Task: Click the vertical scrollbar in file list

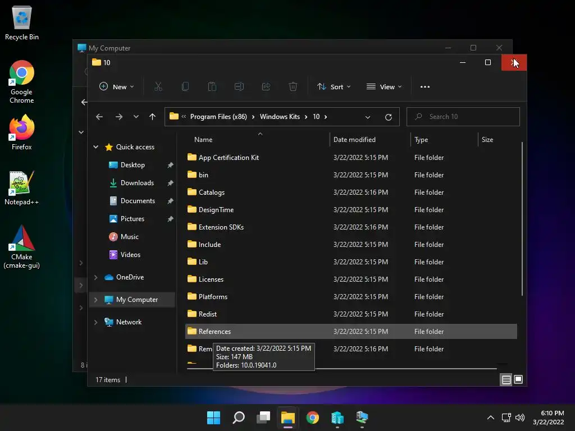Action: tap(522, 219)
